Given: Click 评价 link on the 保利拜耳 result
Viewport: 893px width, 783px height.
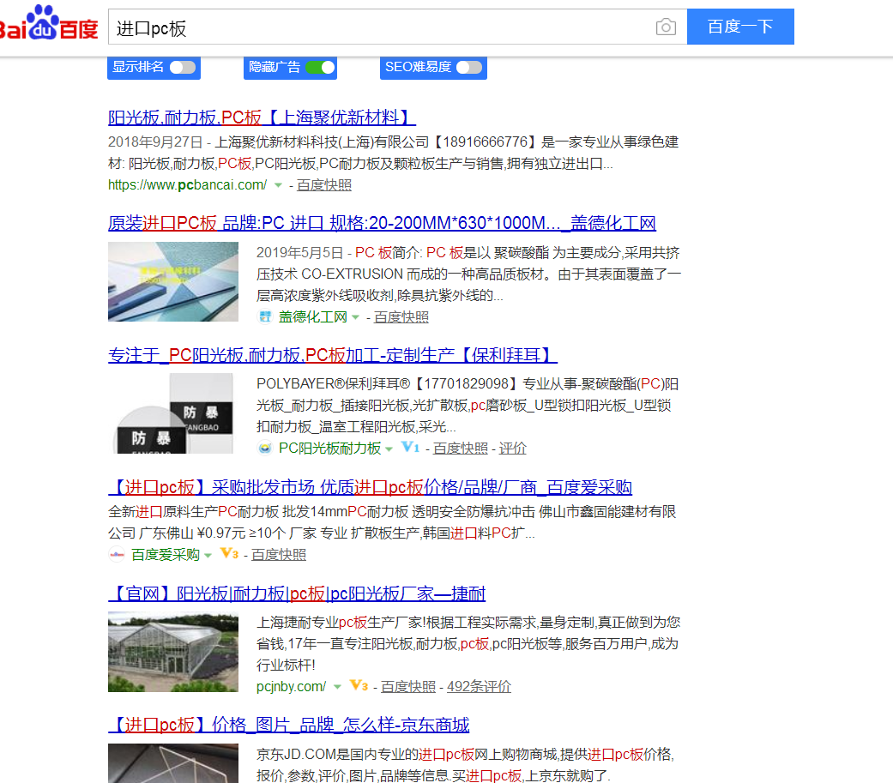Looking at the screenshot, I should coord(513,449).
